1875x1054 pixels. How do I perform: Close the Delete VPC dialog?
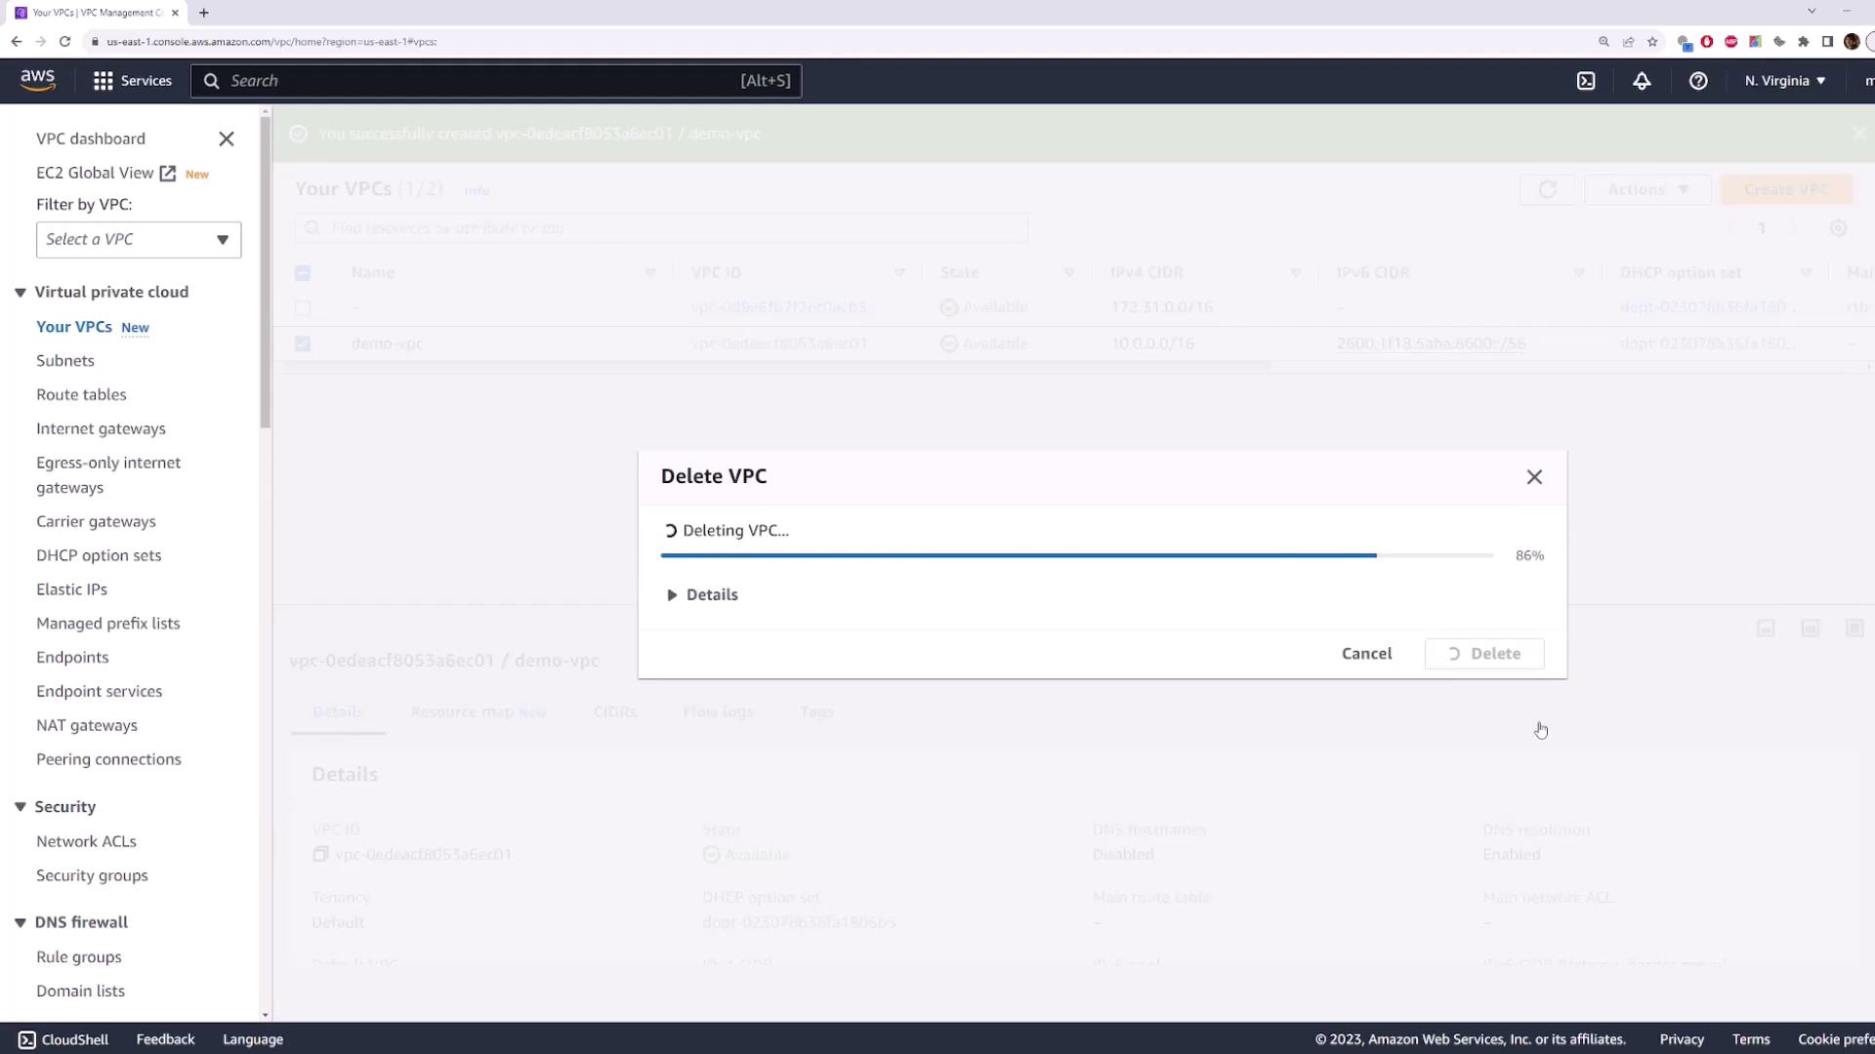1534,477
